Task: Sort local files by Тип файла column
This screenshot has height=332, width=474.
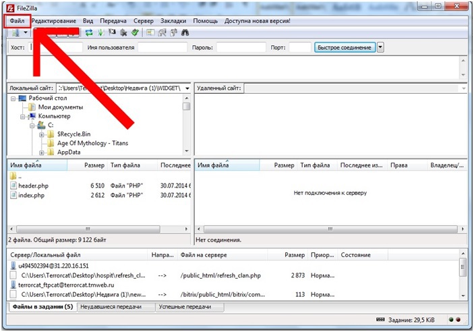Action: (132, 165)
